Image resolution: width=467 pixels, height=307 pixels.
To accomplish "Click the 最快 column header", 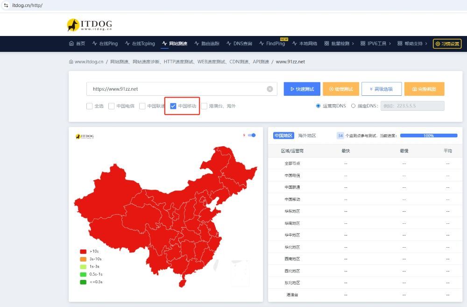I will 346,151.
